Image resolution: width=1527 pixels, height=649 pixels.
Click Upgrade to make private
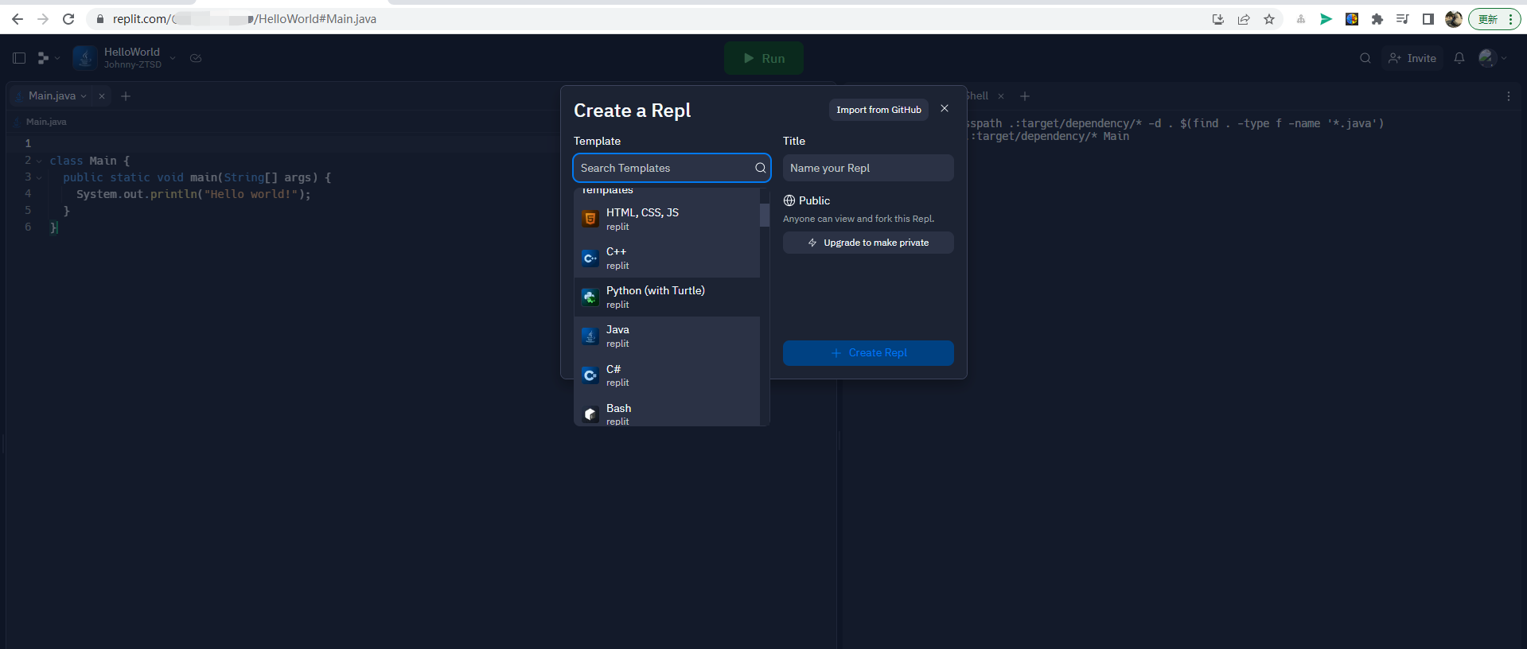click(868, 243)
